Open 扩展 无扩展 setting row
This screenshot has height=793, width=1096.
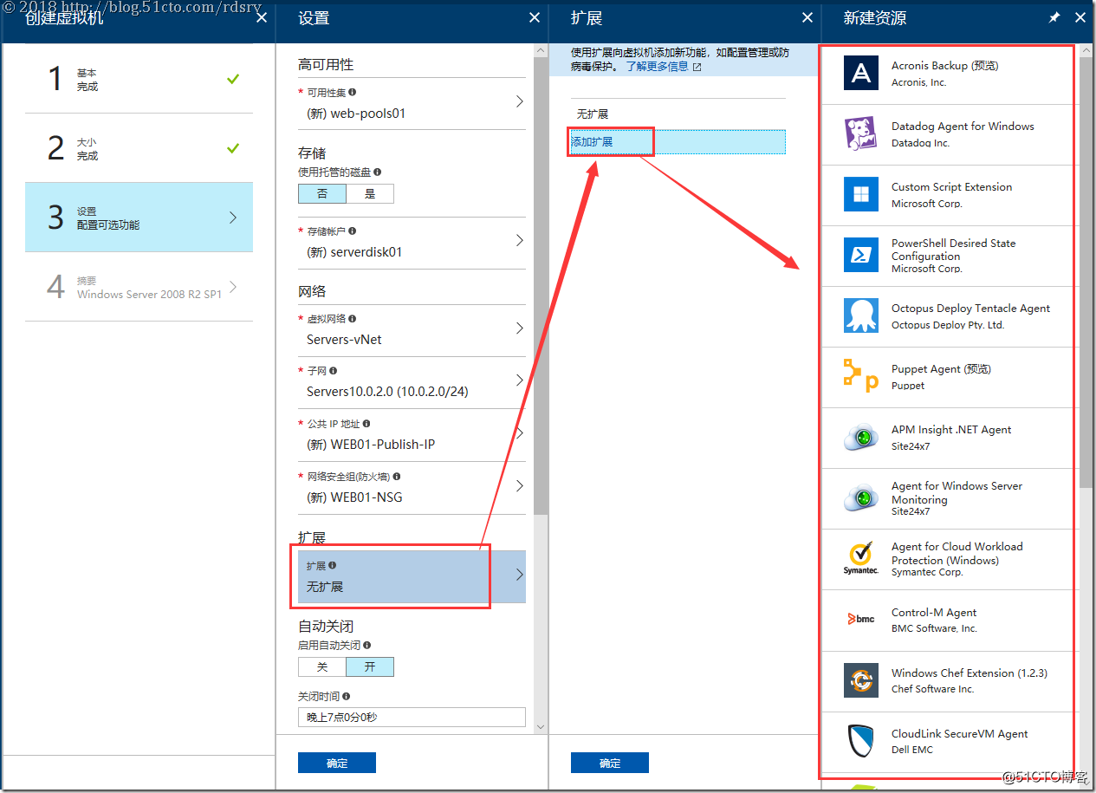[412, 576]
